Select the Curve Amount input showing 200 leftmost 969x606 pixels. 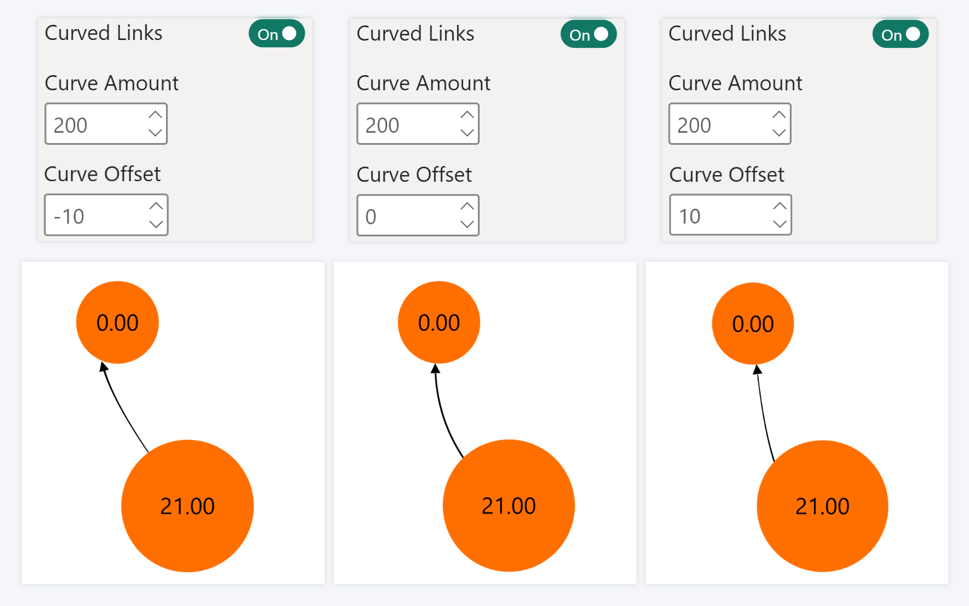pos(91,124)
